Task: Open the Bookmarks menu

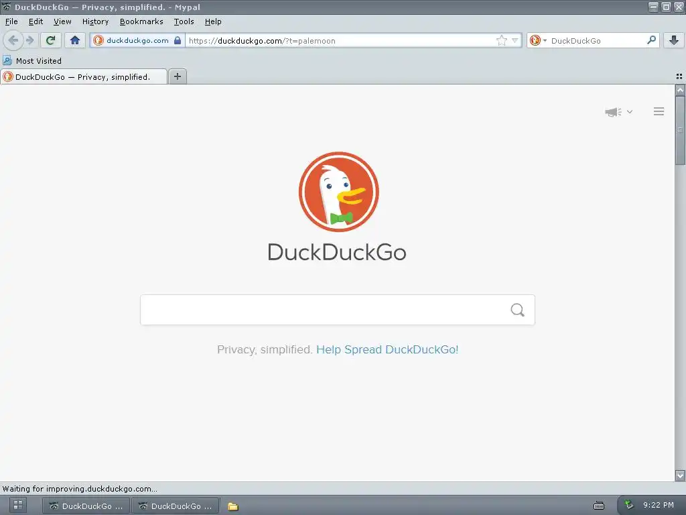Action: pos(141,21)
